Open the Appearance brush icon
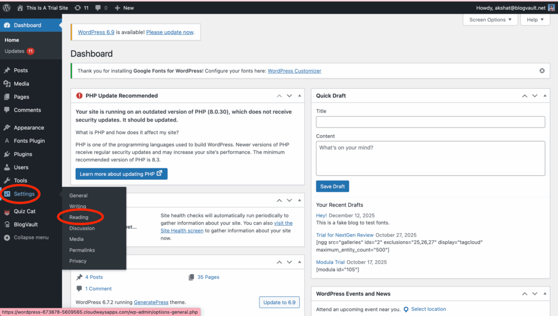558x316 pixels. pos(7,127)
